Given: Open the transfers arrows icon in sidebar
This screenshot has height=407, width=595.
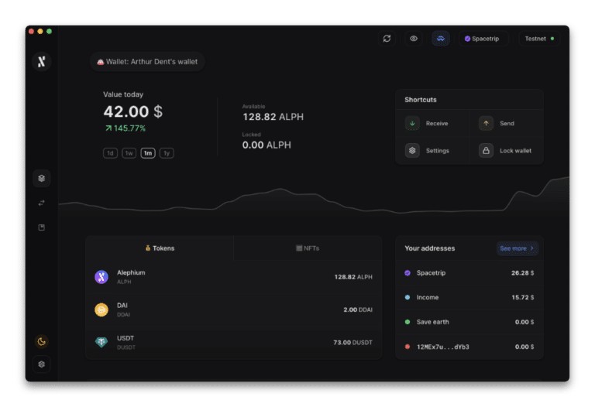Looking at the screenshot, I should pos(42,203).
